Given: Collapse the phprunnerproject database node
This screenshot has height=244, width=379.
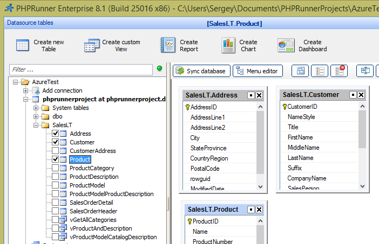Looking at the screenshot, I should (x=25, y=99).
